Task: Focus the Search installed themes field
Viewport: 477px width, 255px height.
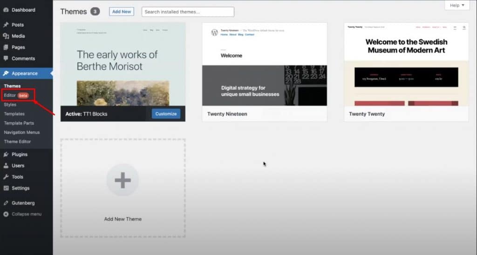Action: point(188,12)
